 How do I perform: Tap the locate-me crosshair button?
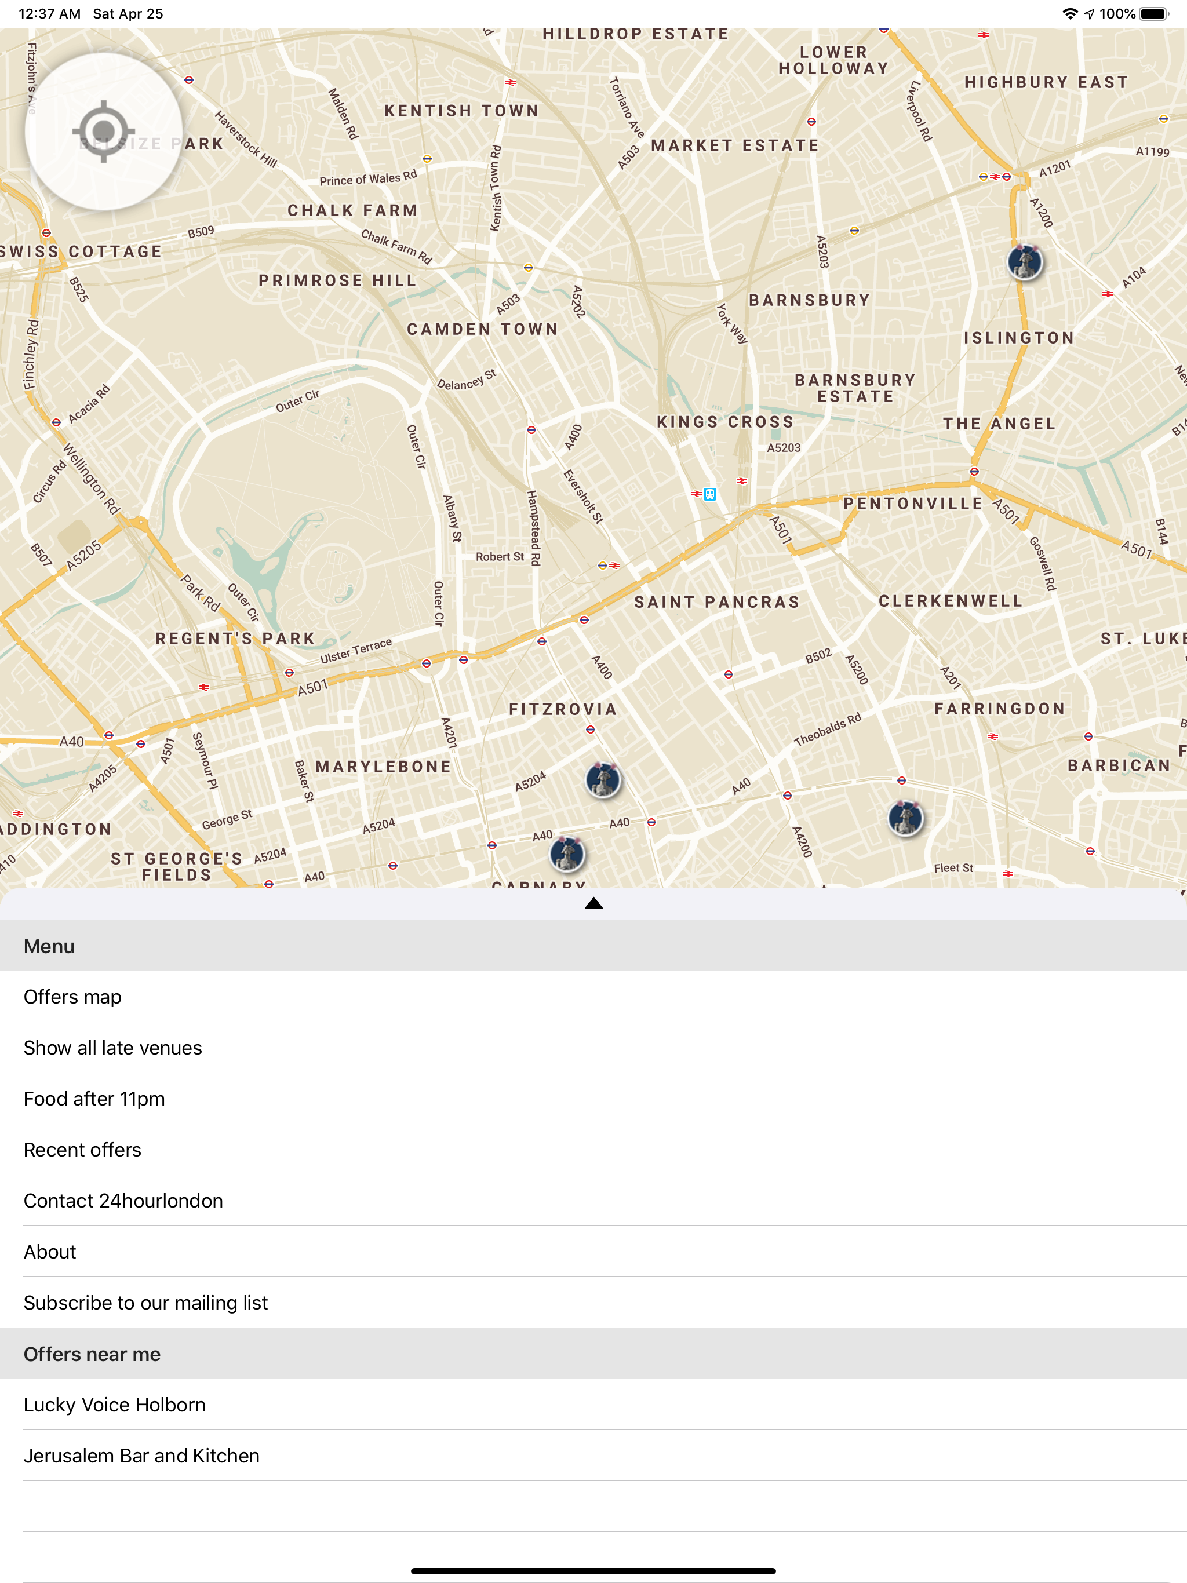[104, 132]
